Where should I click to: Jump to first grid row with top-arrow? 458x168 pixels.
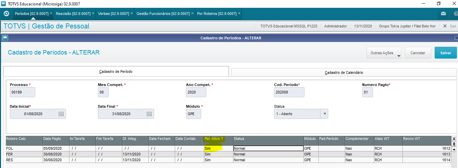pos(454,139)
